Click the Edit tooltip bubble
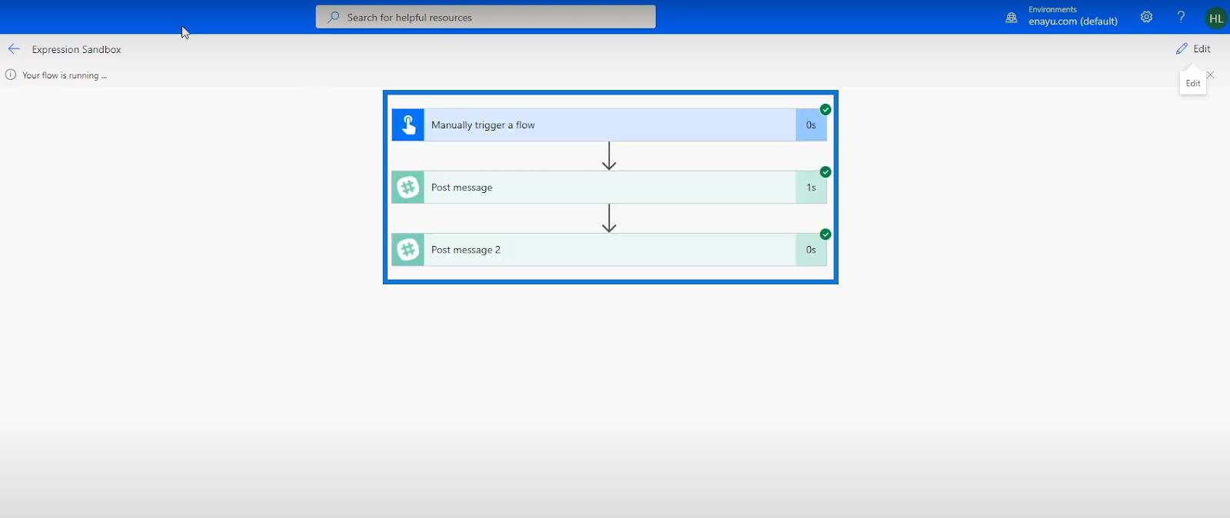Viewport: 1230px width, 518px height. click(1193, 83)
